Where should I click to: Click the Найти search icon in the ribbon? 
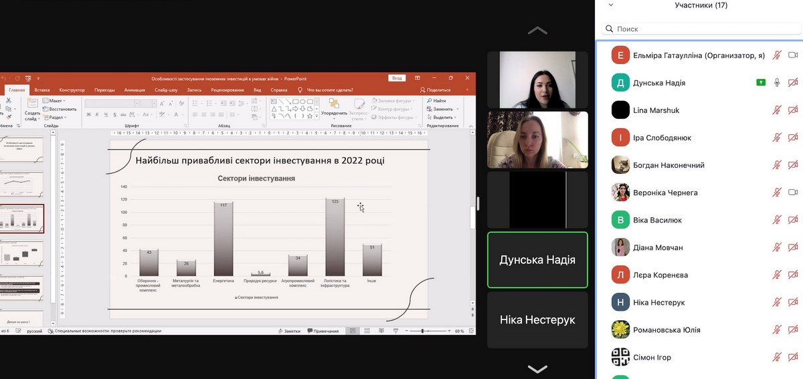pyautogui.click(x=436, y=101)
